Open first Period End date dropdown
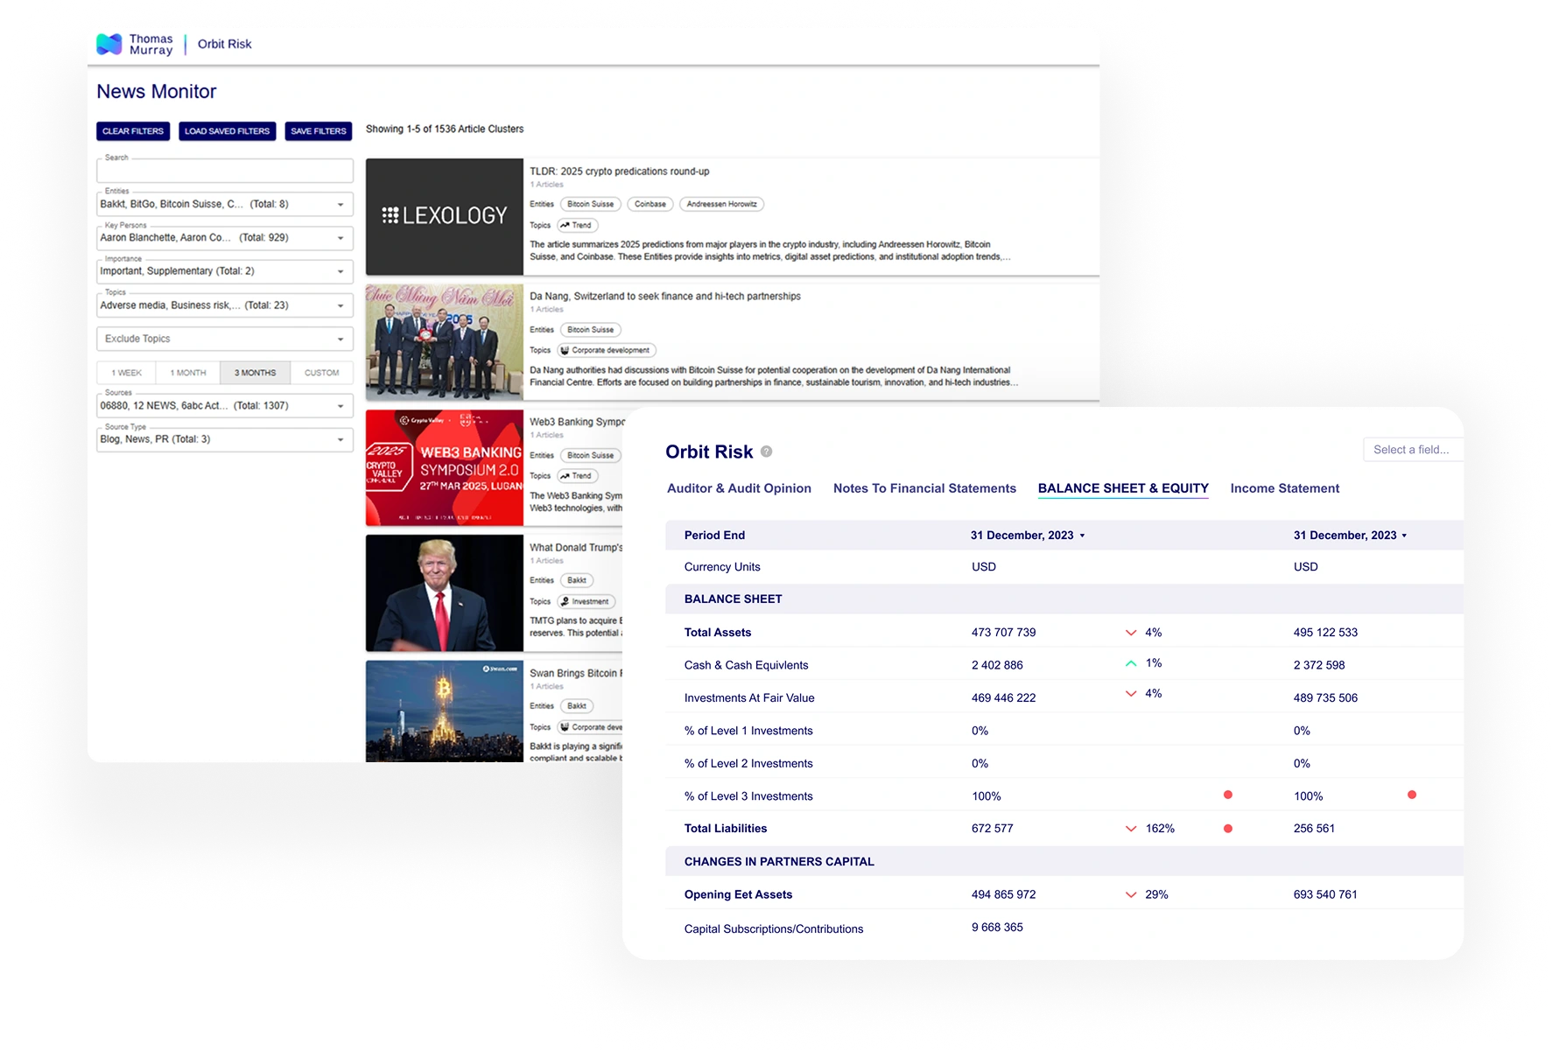 [1082, 536]
